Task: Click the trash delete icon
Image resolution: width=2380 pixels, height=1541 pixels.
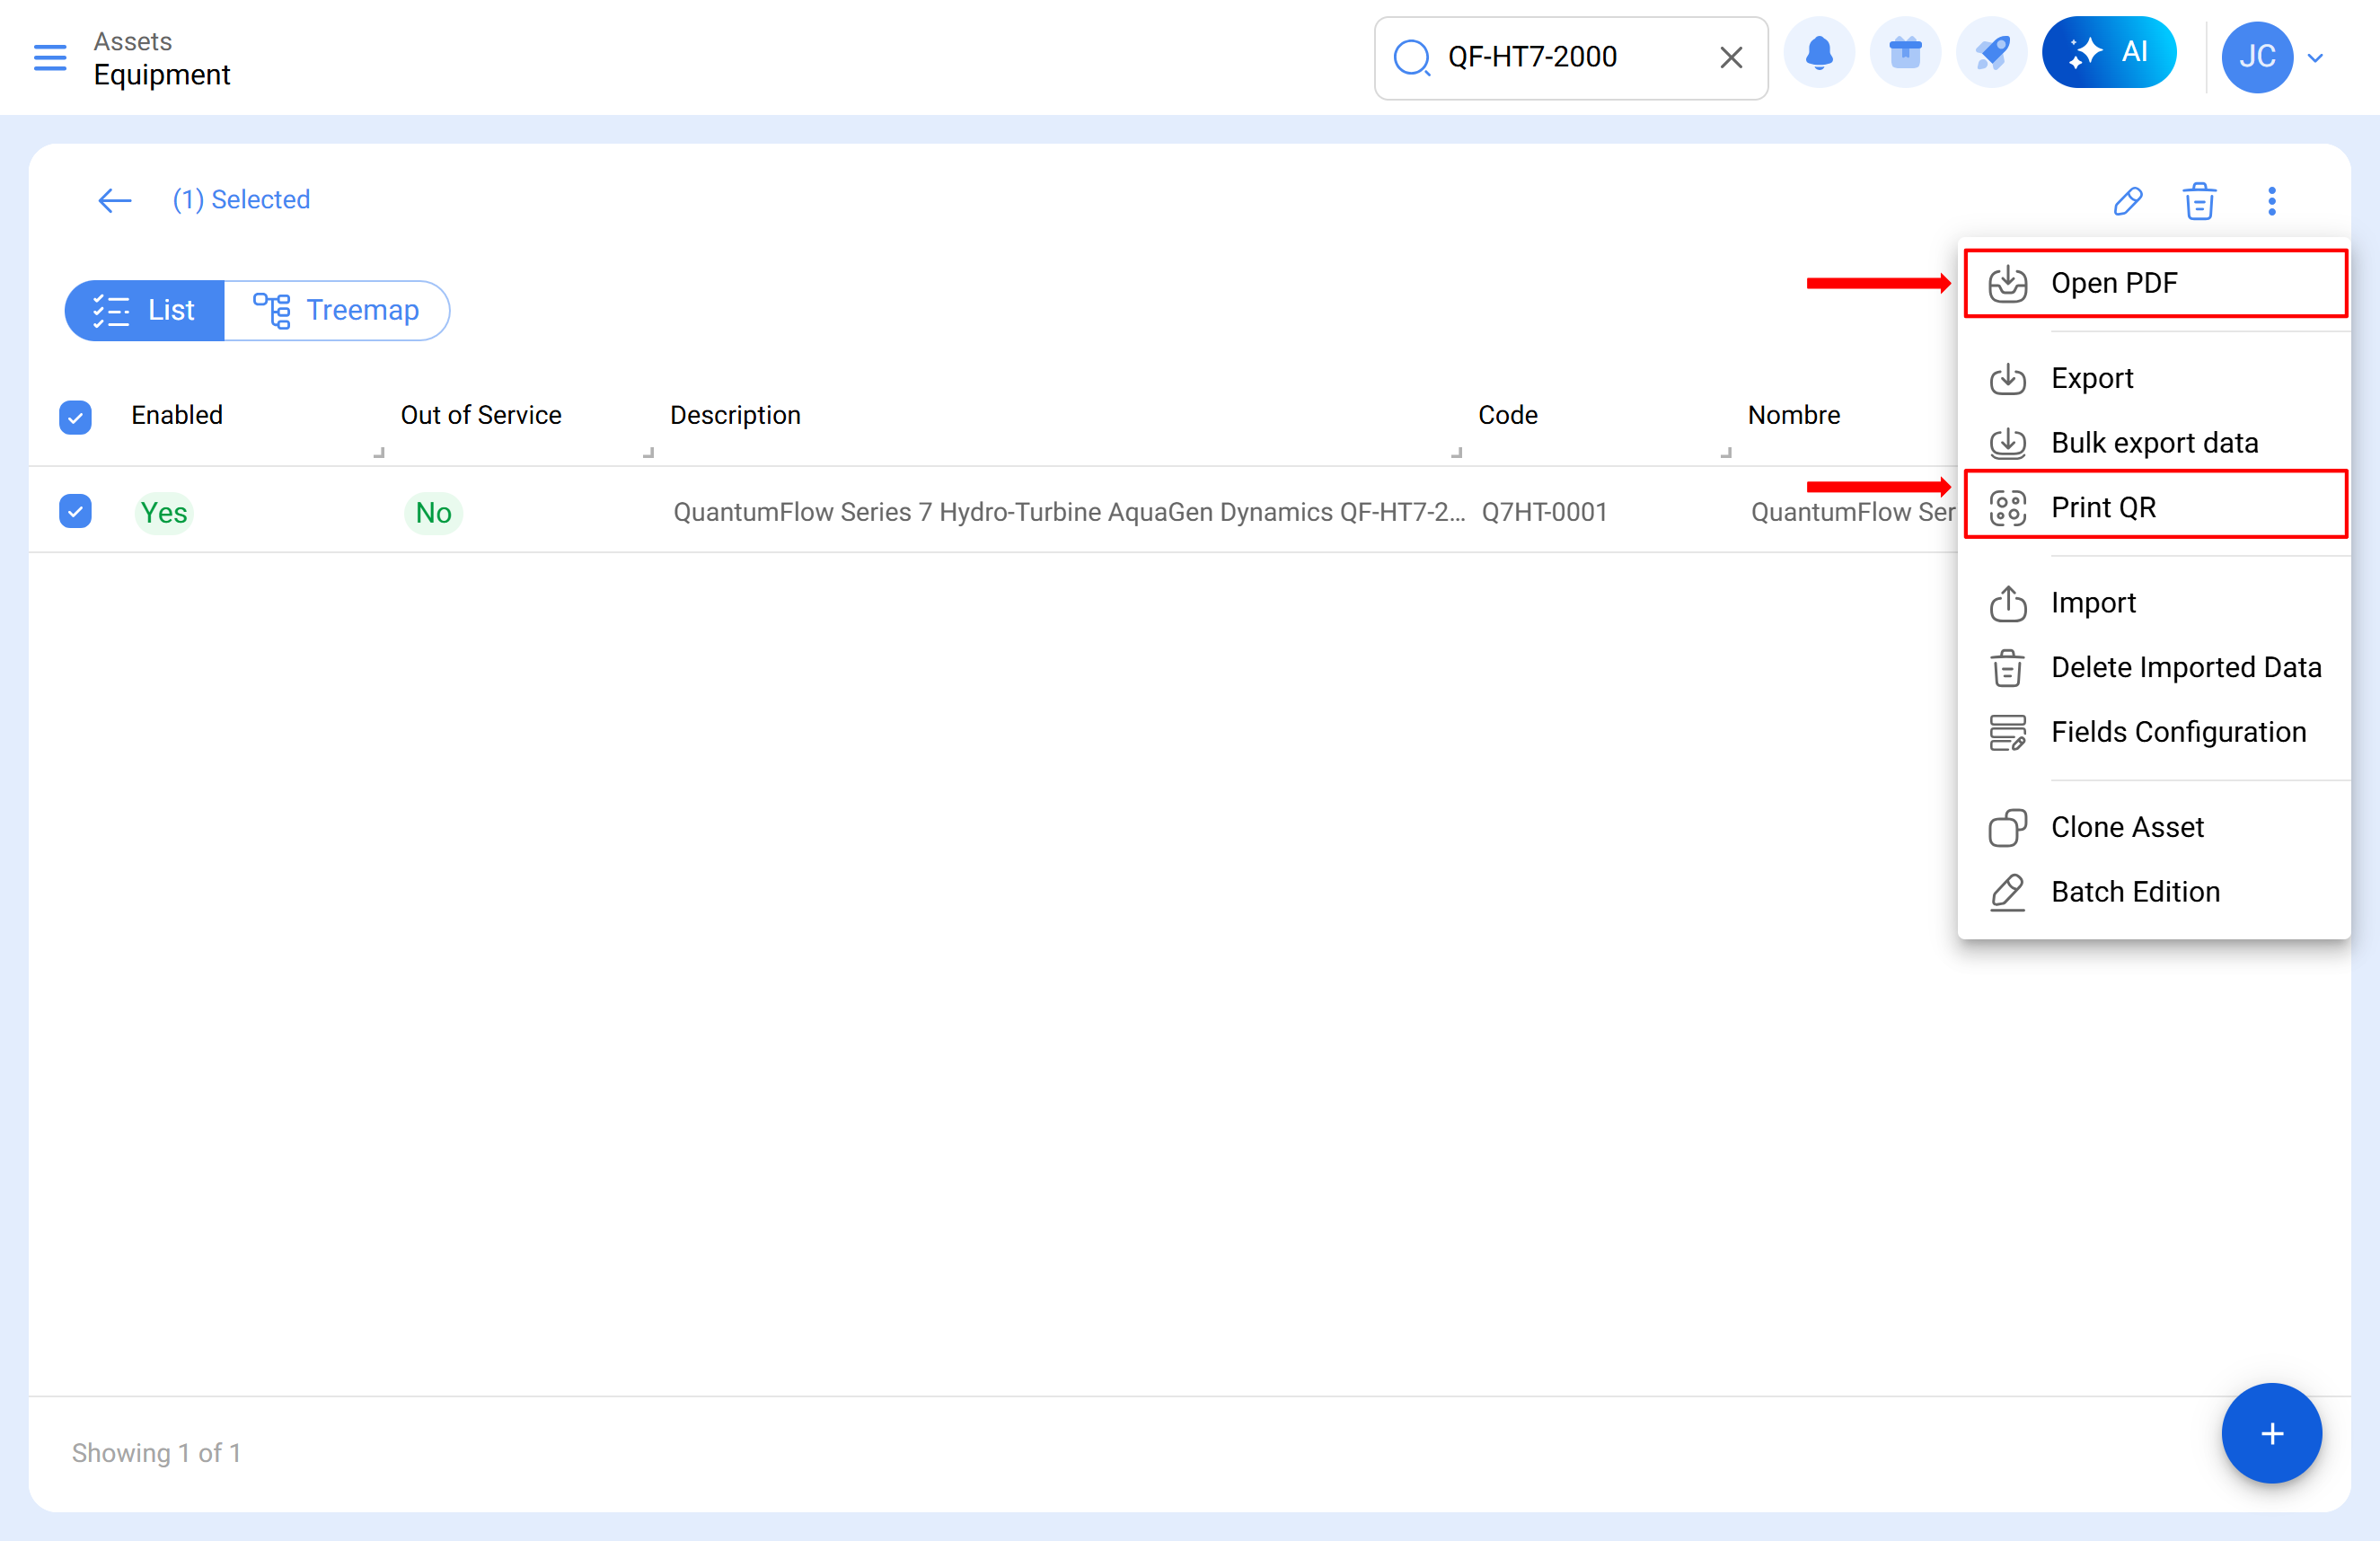Action: [x=2199, y=201]
